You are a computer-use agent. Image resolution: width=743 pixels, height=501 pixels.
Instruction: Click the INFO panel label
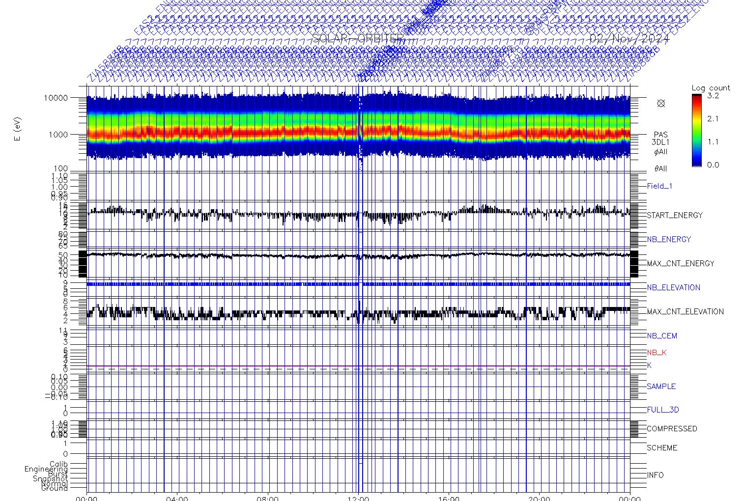[655, 475]
